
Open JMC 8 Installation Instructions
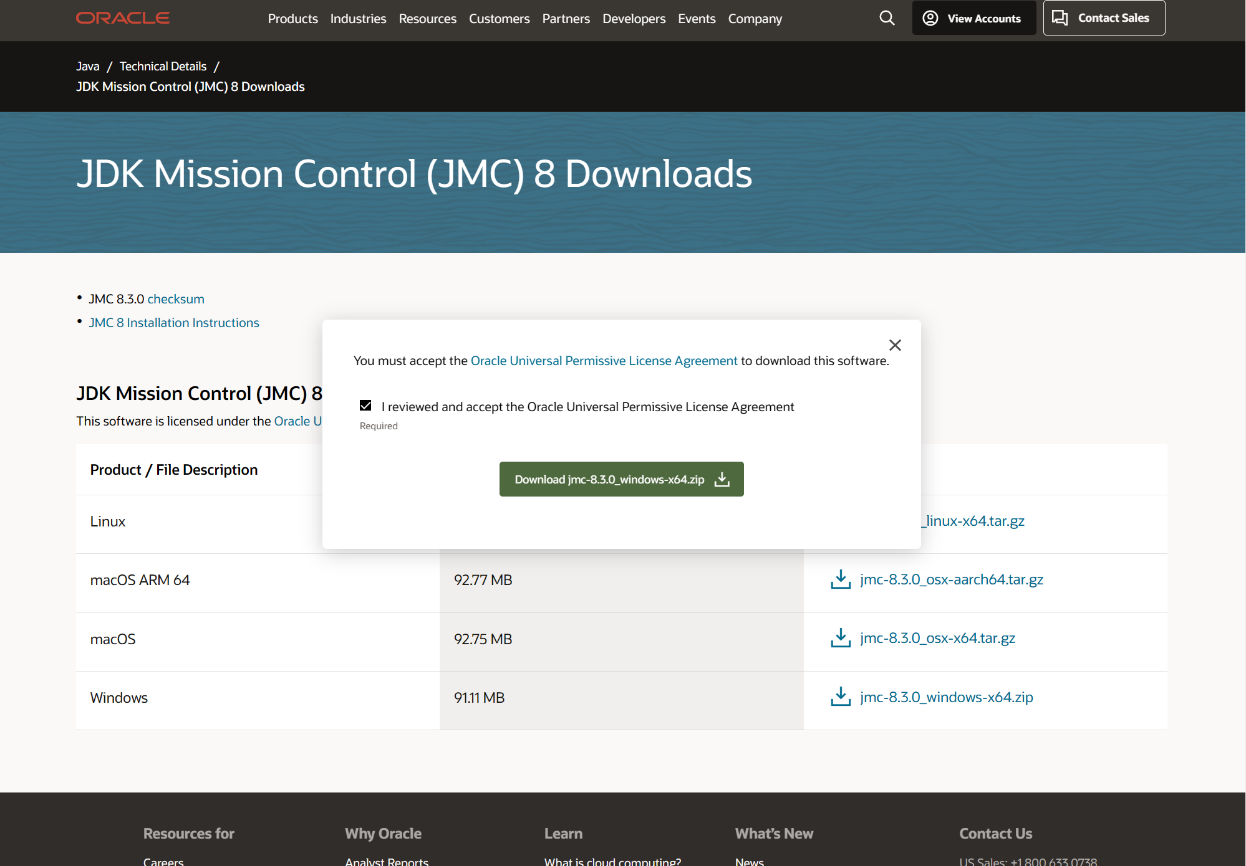pyautogui.click(x=174, y=323)
